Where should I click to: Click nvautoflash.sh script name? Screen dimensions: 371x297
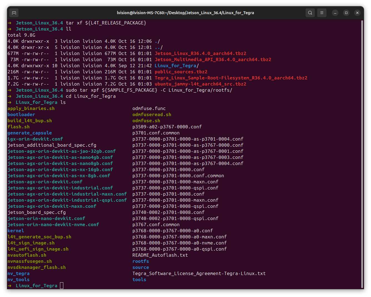click(27, 255)
